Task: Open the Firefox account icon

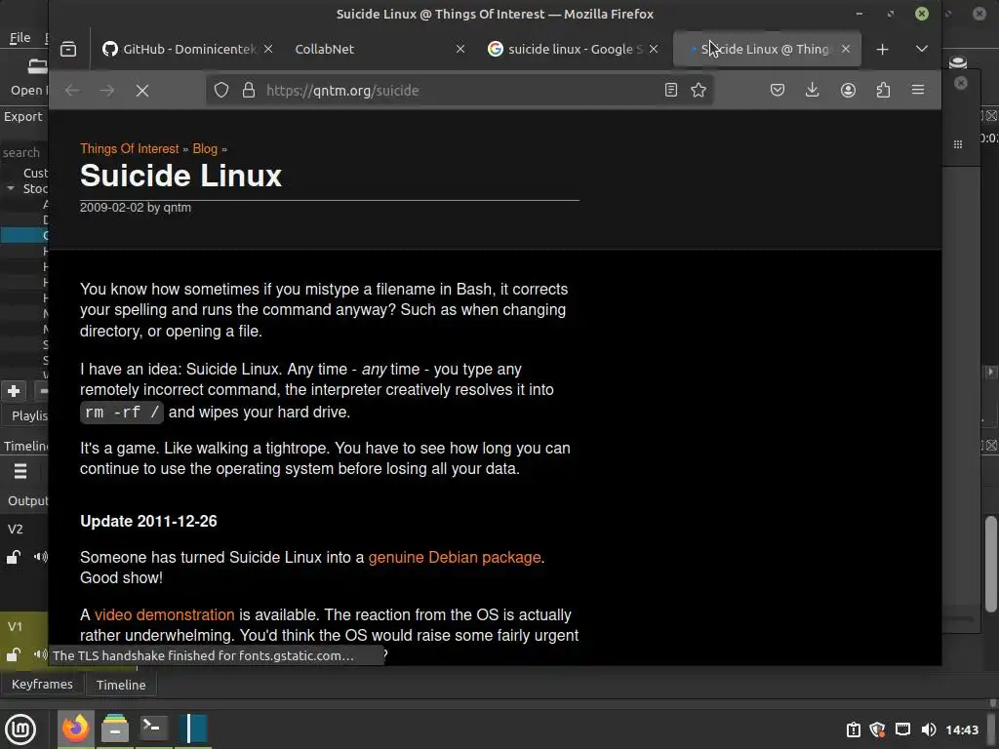Action: pyautogui.click(x=848, y=90)
